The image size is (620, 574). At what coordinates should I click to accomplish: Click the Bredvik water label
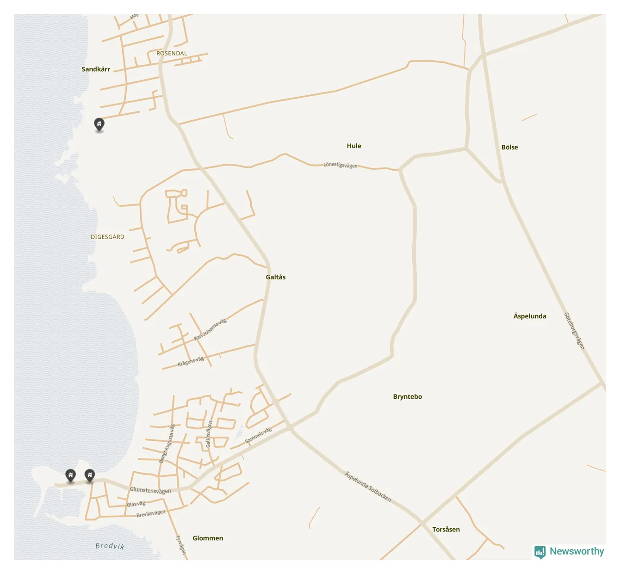[110, 546]
